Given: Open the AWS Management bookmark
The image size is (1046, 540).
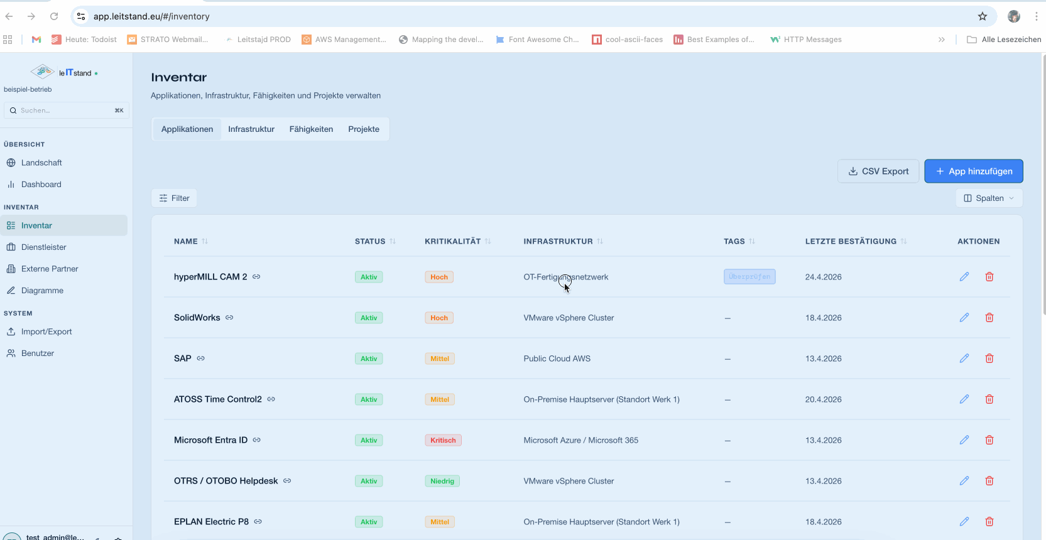Looking at the screenshot, I should [344, 40].
